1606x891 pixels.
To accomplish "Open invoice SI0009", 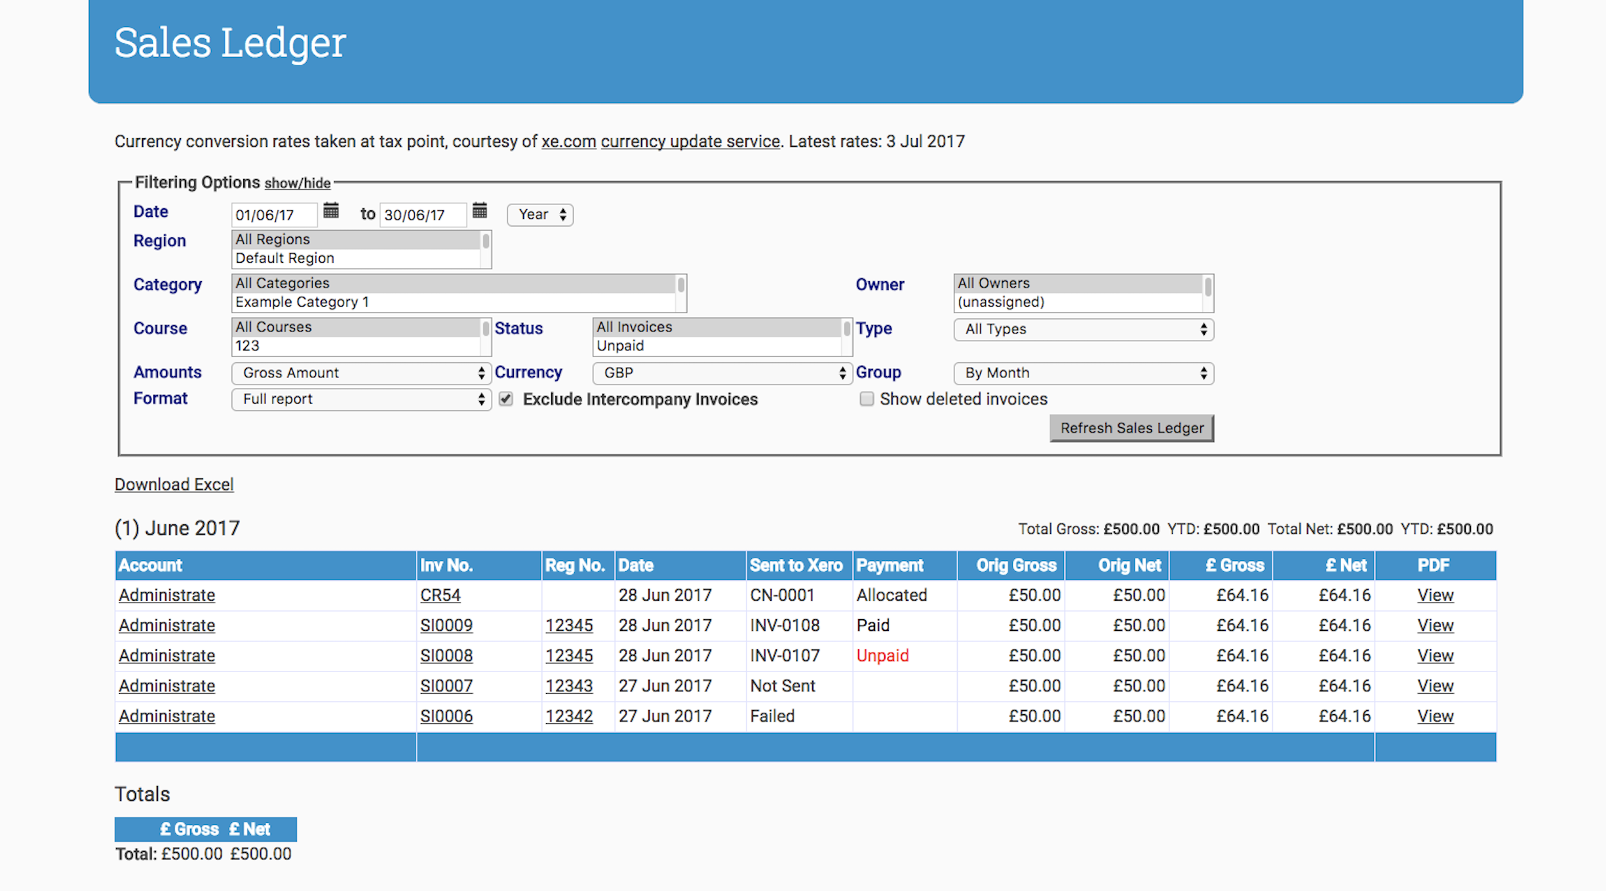I will click(446, 626).
